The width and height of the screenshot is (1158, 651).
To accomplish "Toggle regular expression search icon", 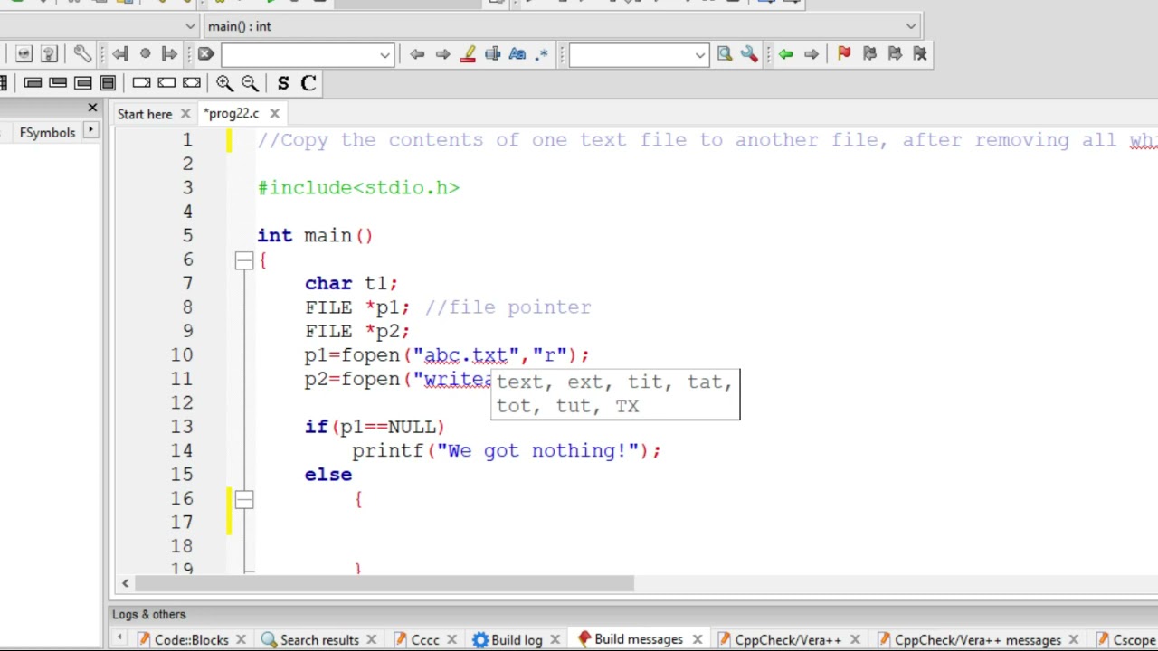I will pos(542,54).
